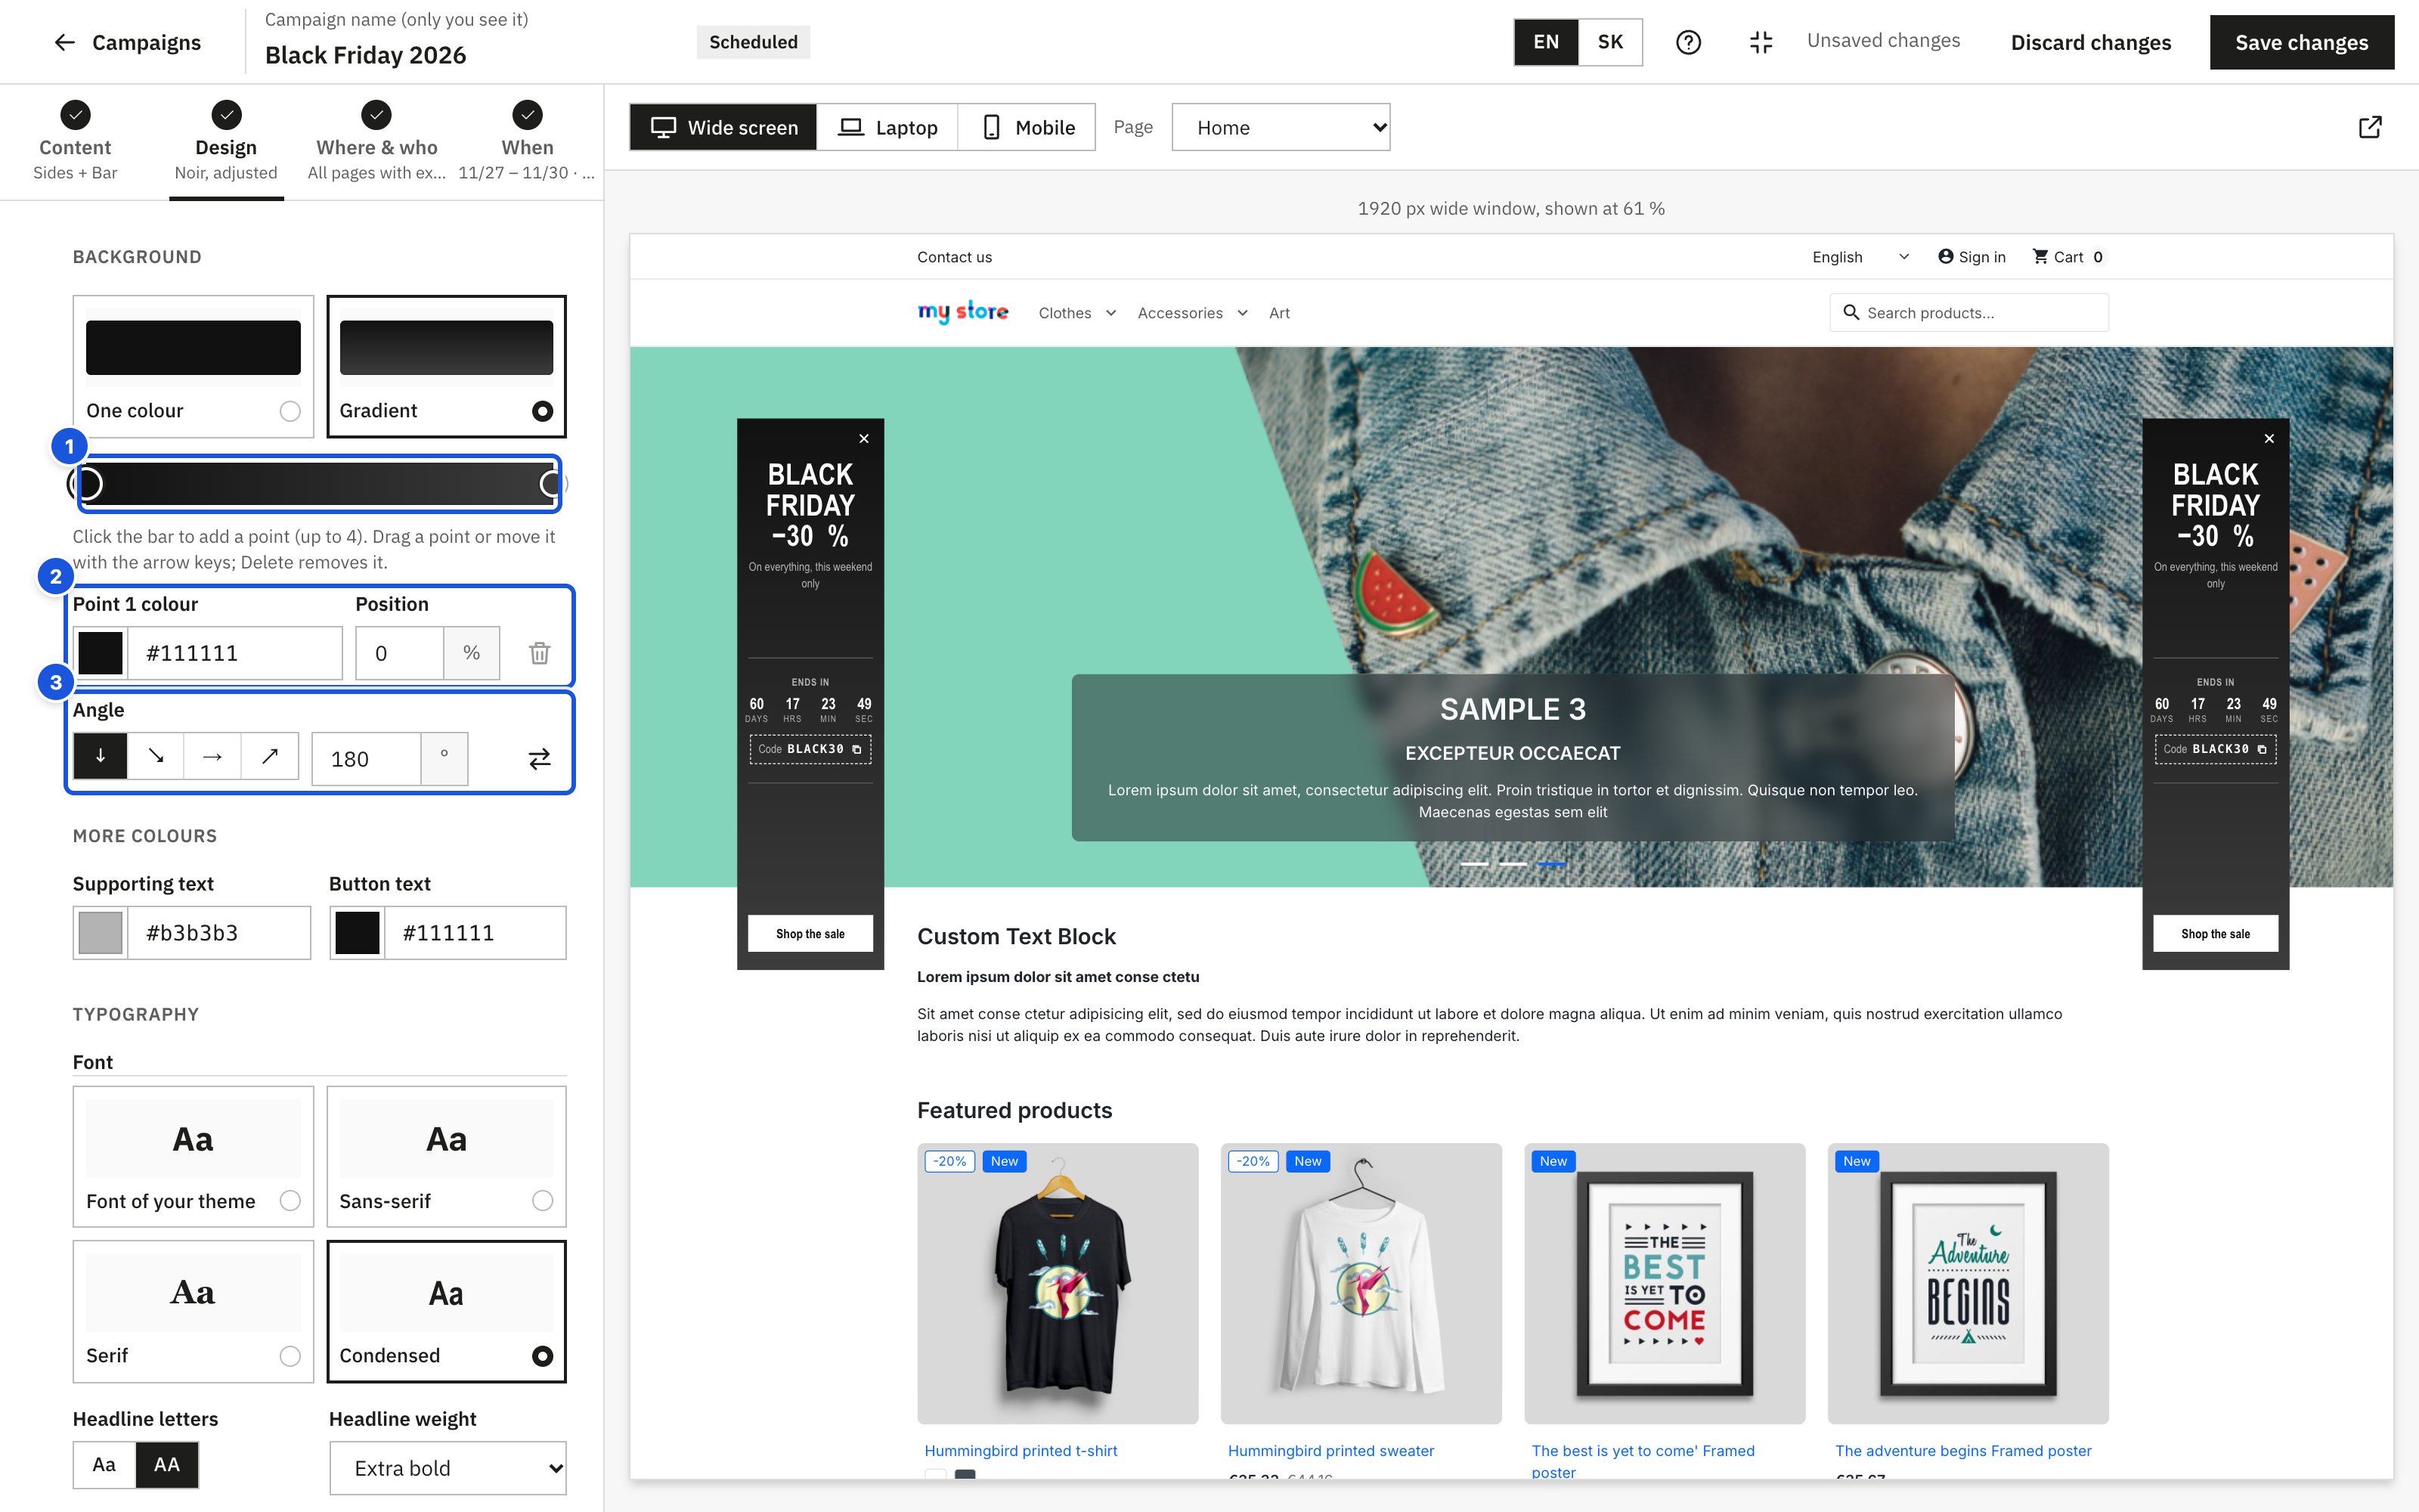2419x1512 pixels.
Task: Choose Serif font option
Action: pos(193,1312)
